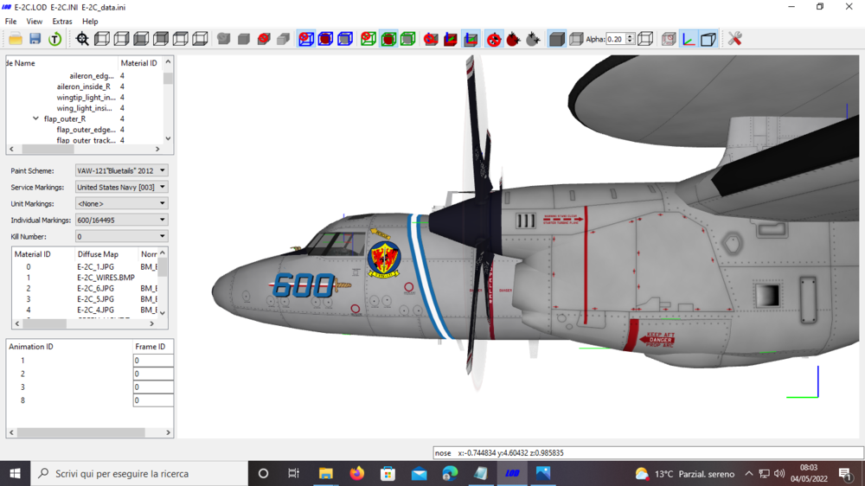Select the aileron_inside_R tree row
This screenshot has height=486, width=865.
[85, 86]
